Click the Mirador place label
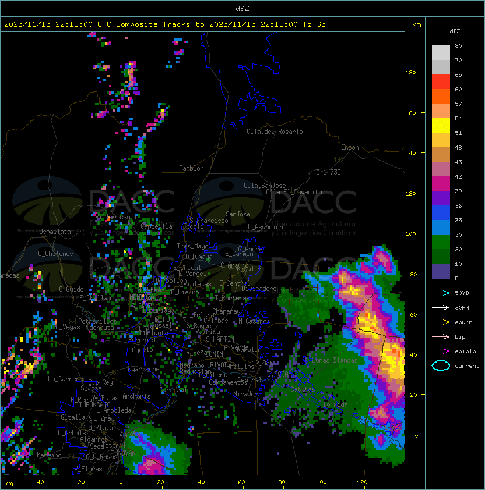The height and width of the screenshot is (490, 485). pos(246,394)
